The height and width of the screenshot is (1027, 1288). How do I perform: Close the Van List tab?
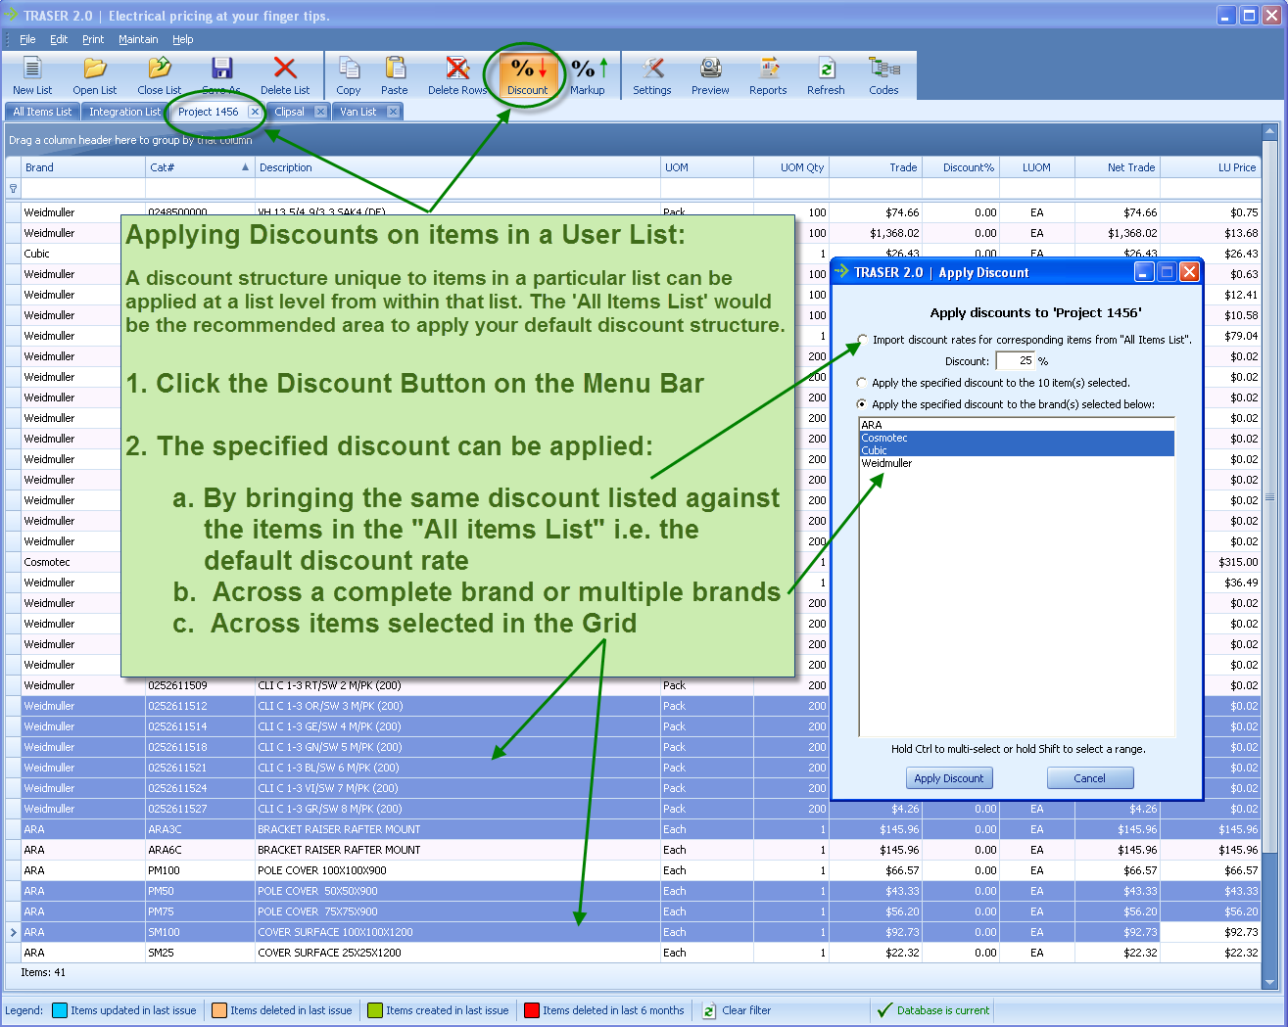(393, 112)
